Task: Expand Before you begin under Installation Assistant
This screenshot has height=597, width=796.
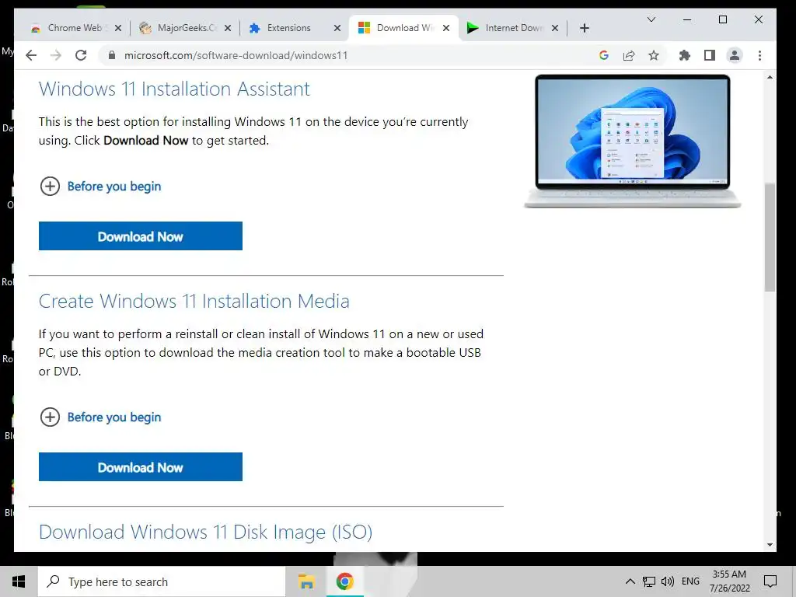Action: [x=100, y=187]
